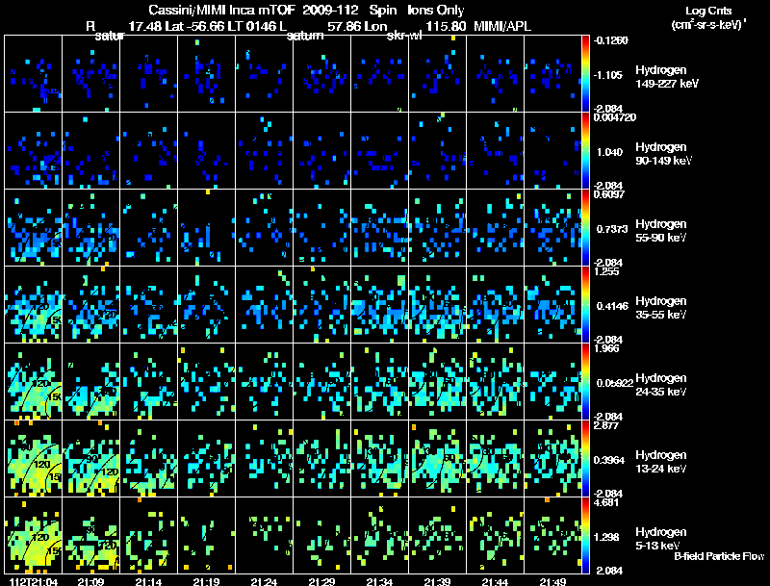Select the 35-55 keV panel at 112T21:04
Screen dimensions: 770x586
(34, 305)
